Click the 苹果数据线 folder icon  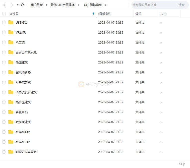(11, 82)
